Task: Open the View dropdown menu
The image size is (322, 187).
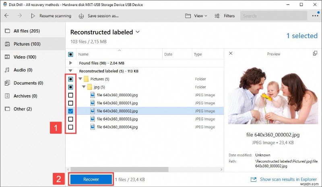Action: [x=201, y=16]
